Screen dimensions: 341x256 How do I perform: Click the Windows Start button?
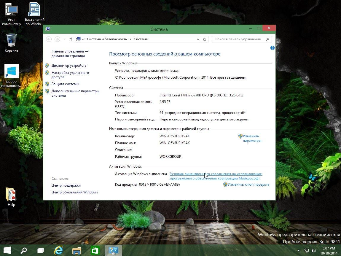7,250
